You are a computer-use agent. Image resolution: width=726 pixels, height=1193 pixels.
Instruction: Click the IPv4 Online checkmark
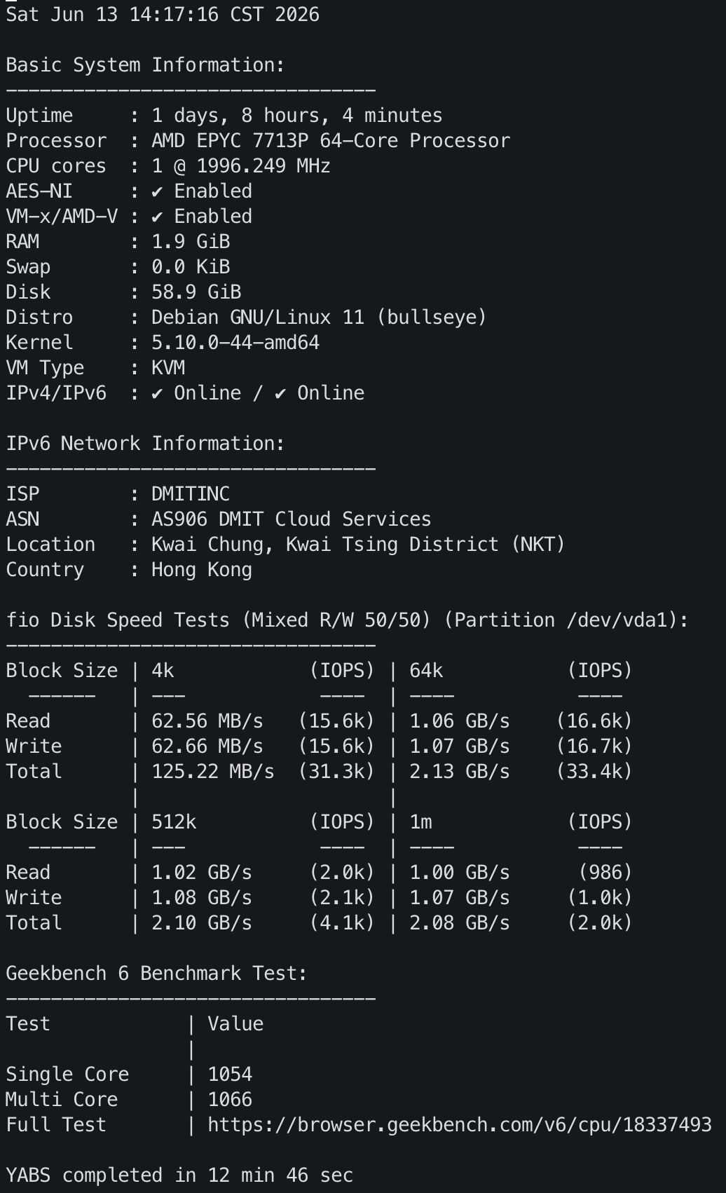(x=157, y=393)
